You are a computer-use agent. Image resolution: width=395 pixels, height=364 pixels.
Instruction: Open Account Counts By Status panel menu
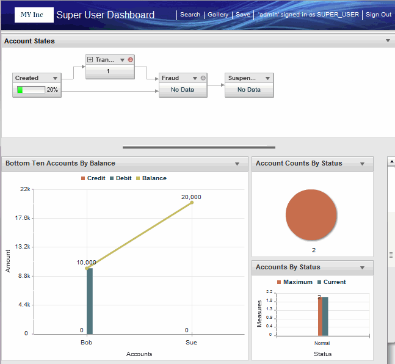click(x=363, y=164)
